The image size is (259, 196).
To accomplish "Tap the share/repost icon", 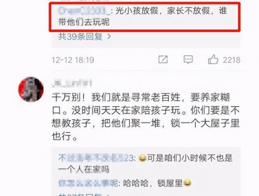I will (163, 59).
